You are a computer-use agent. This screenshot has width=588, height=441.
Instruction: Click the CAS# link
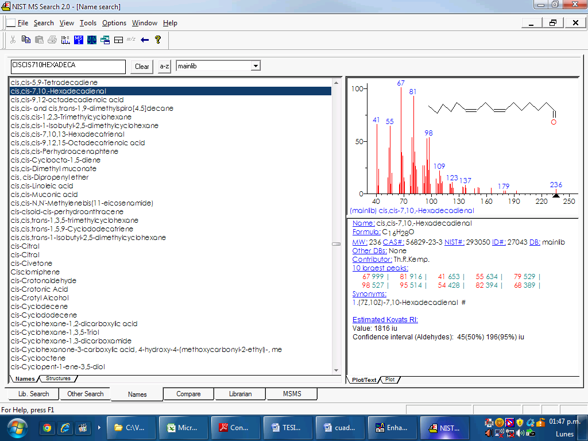[393, 242]
